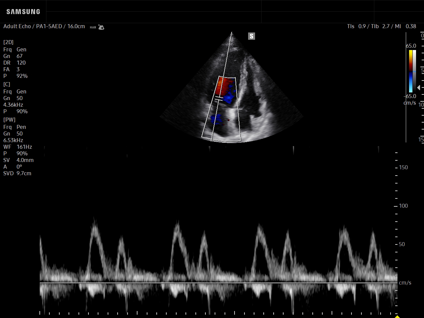Click the 'P 92%' power value

point(16,76)
